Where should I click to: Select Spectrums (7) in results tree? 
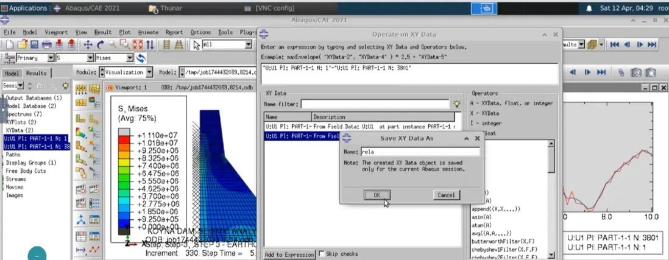24,114
